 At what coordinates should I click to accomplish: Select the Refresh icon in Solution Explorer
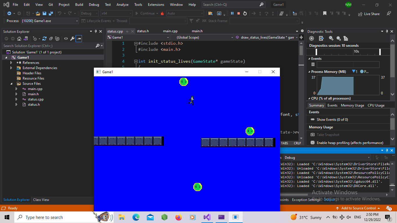44,38
